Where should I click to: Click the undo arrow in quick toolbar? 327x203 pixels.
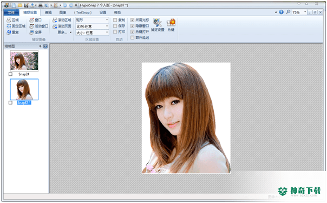pos(64,5)
